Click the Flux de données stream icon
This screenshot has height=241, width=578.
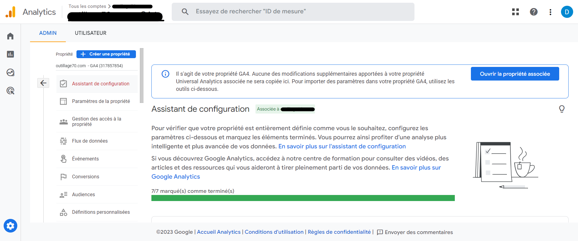click(x=63, y=141)
